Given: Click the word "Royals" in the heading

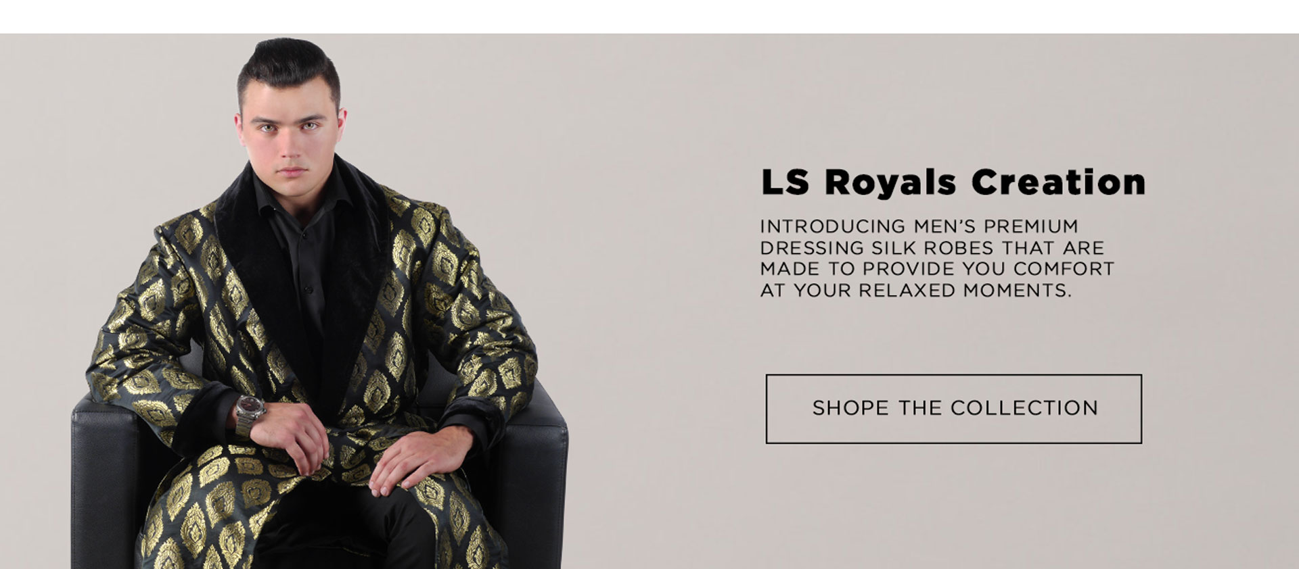Looking at the screenshot, I should click(x=890, y=184).
